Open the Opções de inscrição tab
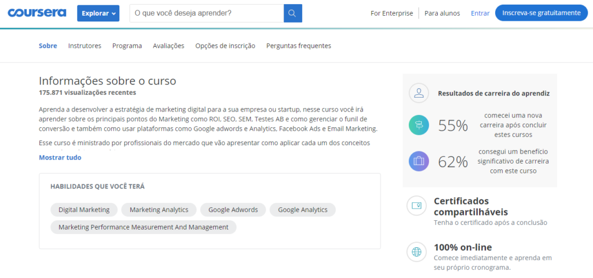The width and height of the screenshot is (593, 278). coord(225,46)
